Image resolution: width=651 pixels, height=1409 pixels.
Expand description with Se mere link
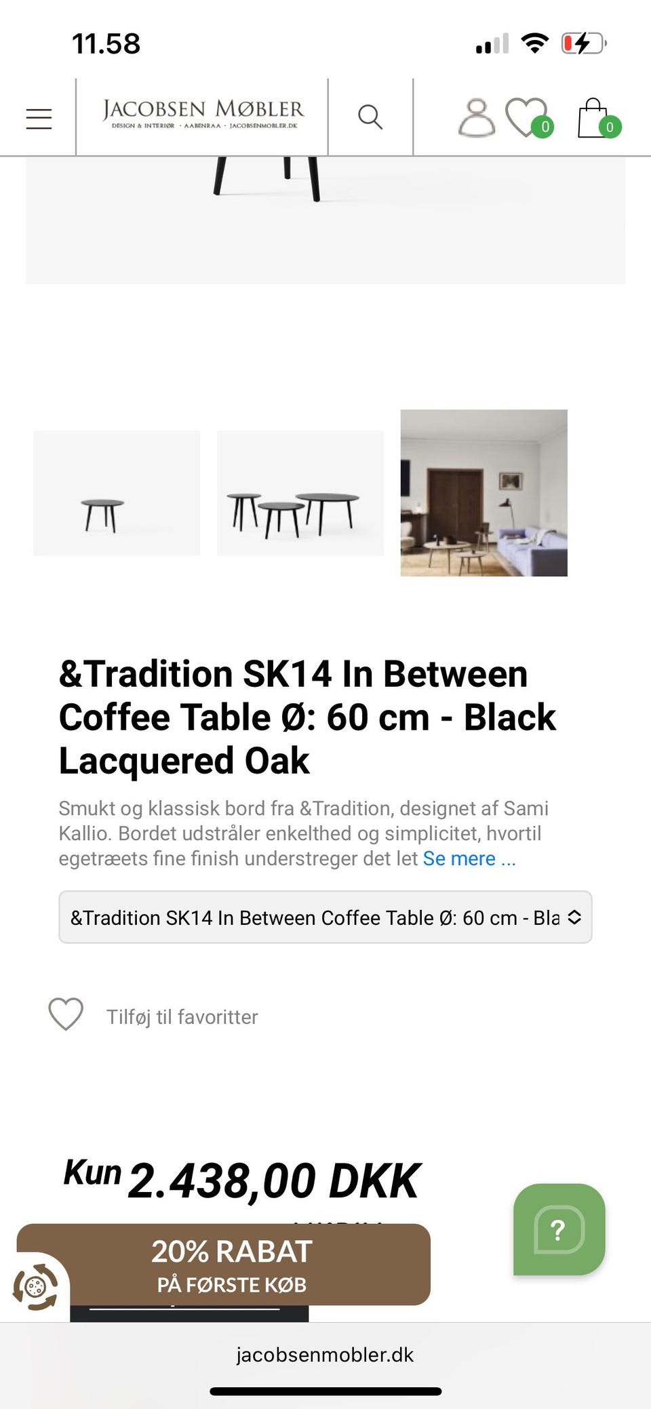[469, 858]
